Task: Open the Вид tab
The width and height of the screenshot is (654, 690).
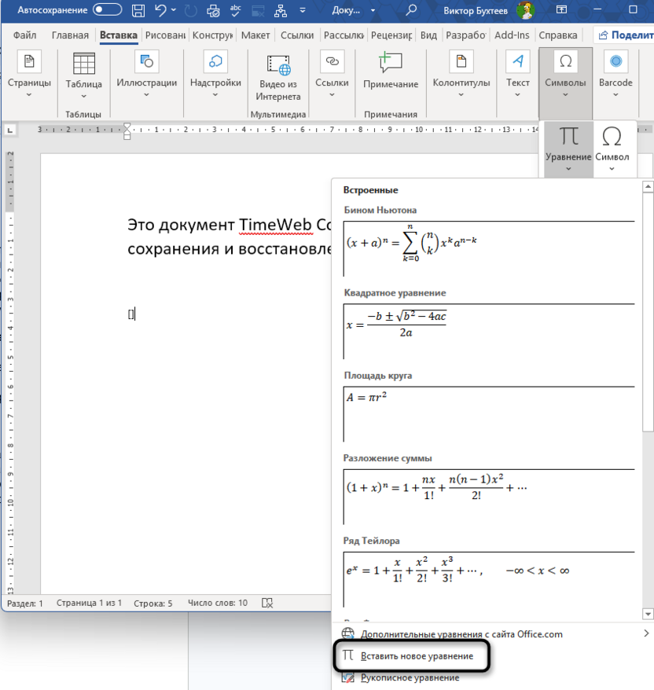Action: click(x=428, y=35)
